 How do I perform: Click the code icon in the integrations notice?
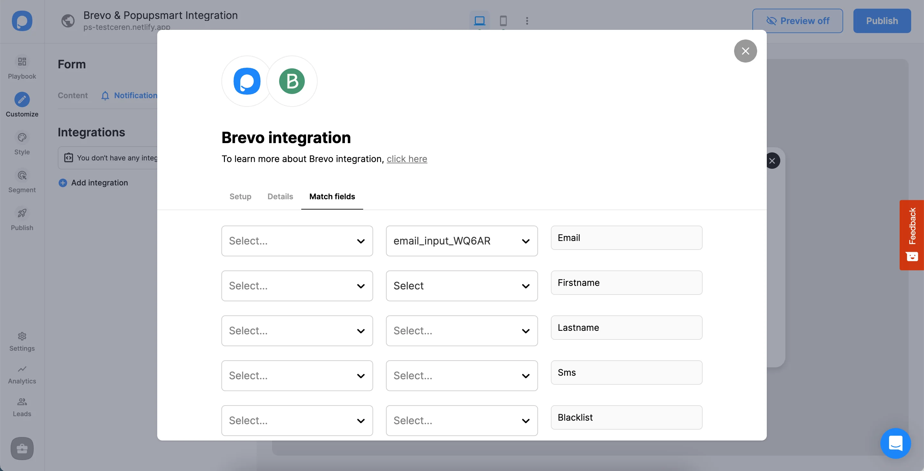click(x=69, y=158)
